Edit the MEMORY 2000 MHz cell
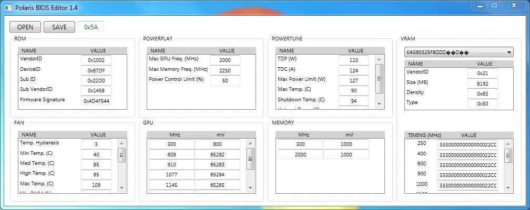The height and width of the screenshot is (210, 530). [x=300, y=154]
